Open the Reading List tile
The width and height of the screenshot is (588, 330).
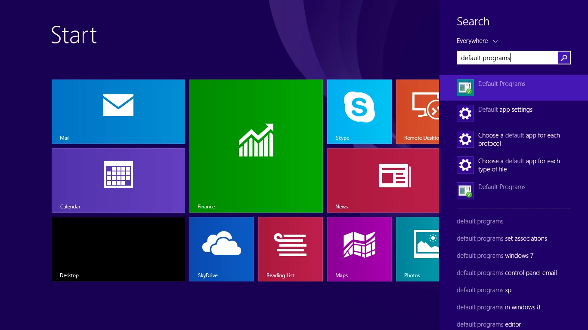(291, 249)
